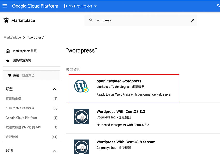
Task: Collapse the 類型 section chevron
Action: (x=54, y=89)
